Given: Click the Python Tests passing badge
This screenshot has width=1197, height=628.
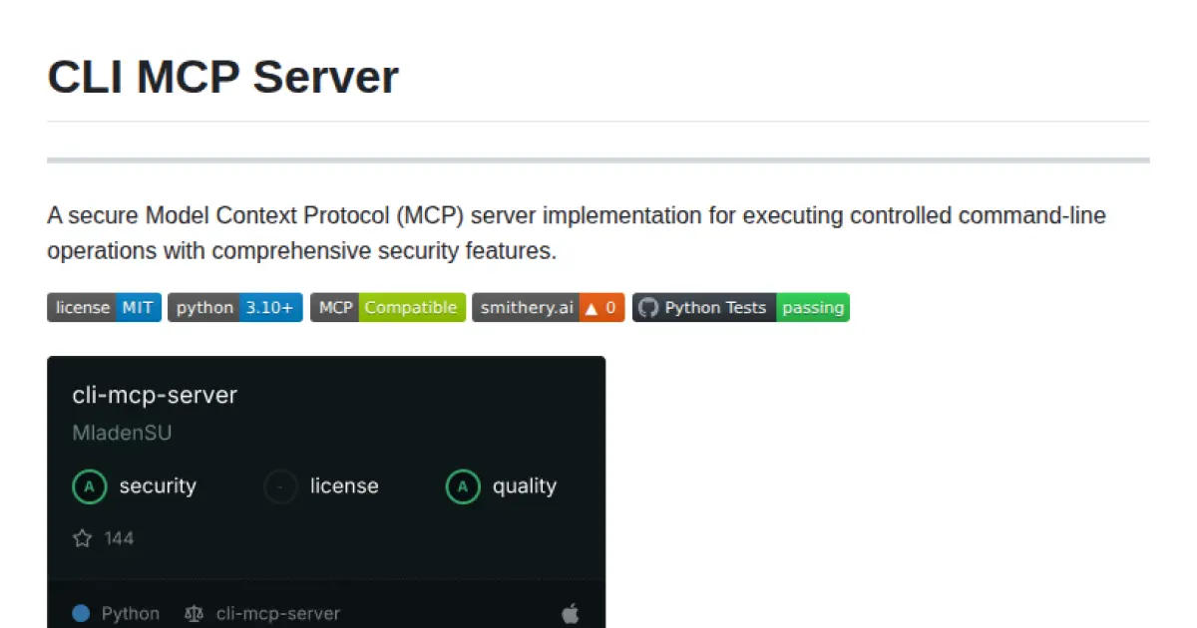Looking at the screenshot, I should (740, 307).
